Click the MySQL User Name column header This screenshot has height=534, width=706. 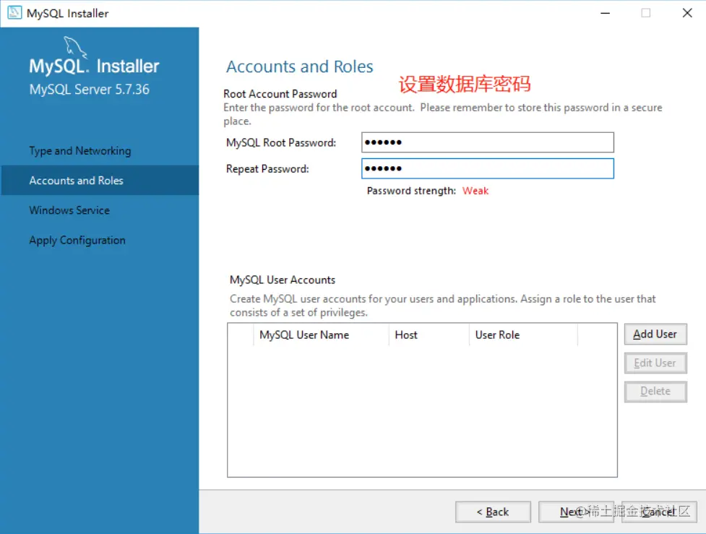(x=321, y=335)
